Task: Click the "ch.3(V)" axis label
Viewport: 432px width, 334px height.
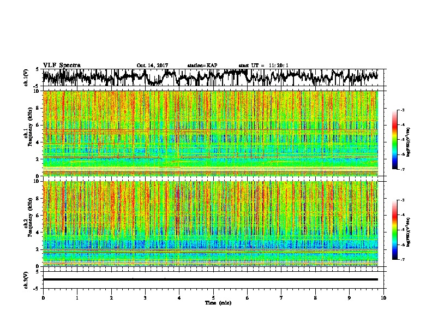Action: [26, 281]
